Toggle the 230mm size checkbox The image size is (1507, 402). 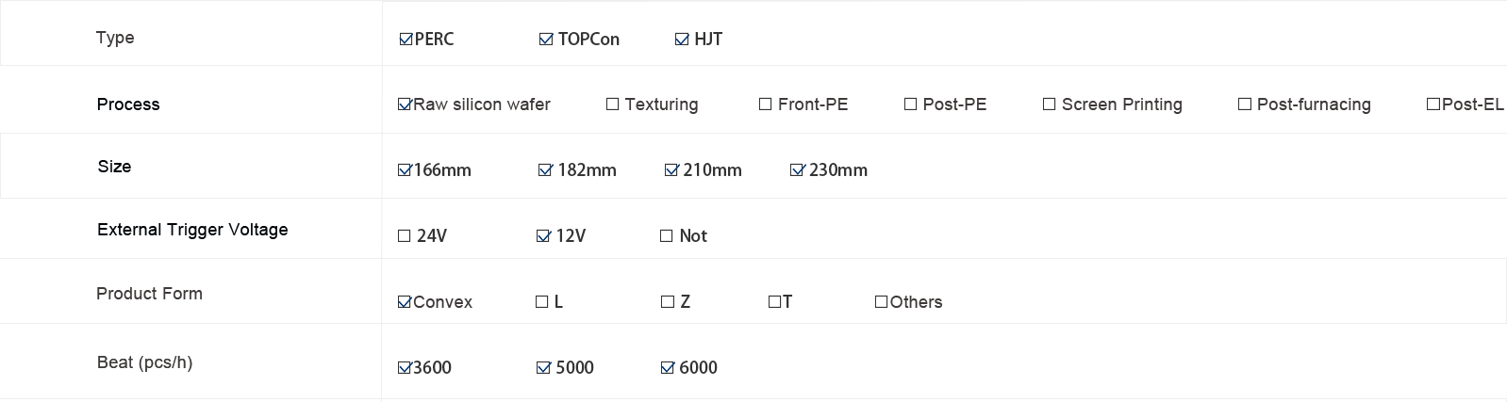click(x=797, y=170)
